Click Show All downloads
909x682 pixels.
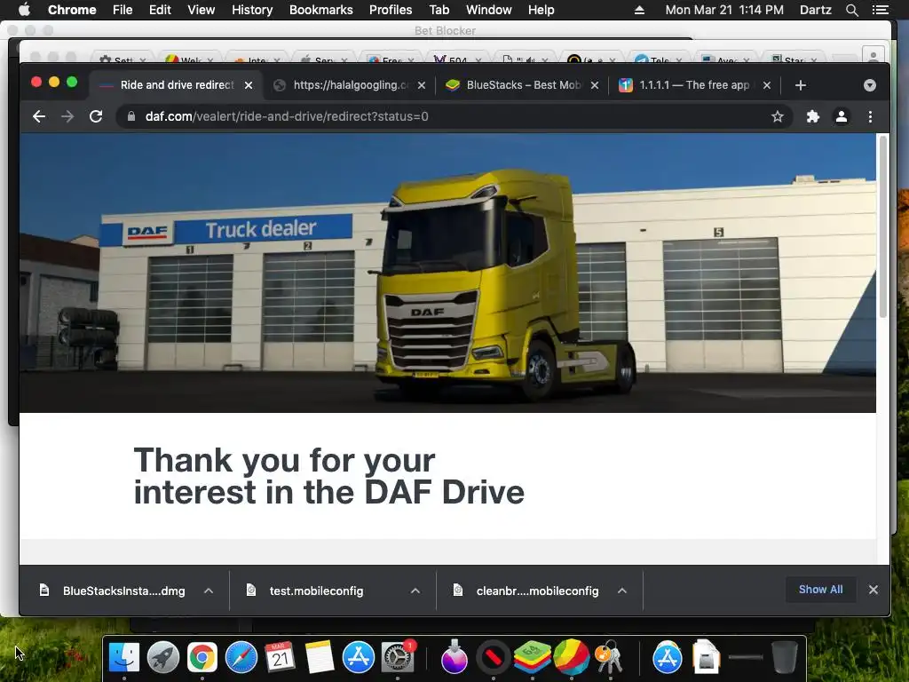820,590
